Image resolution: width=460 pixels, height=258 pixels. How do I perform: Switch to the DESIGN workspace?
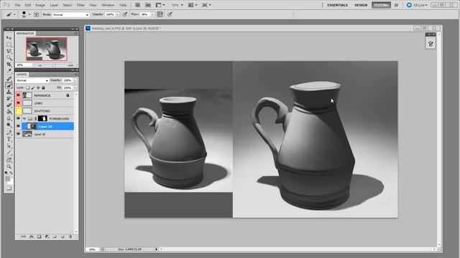tap(361, 5)
